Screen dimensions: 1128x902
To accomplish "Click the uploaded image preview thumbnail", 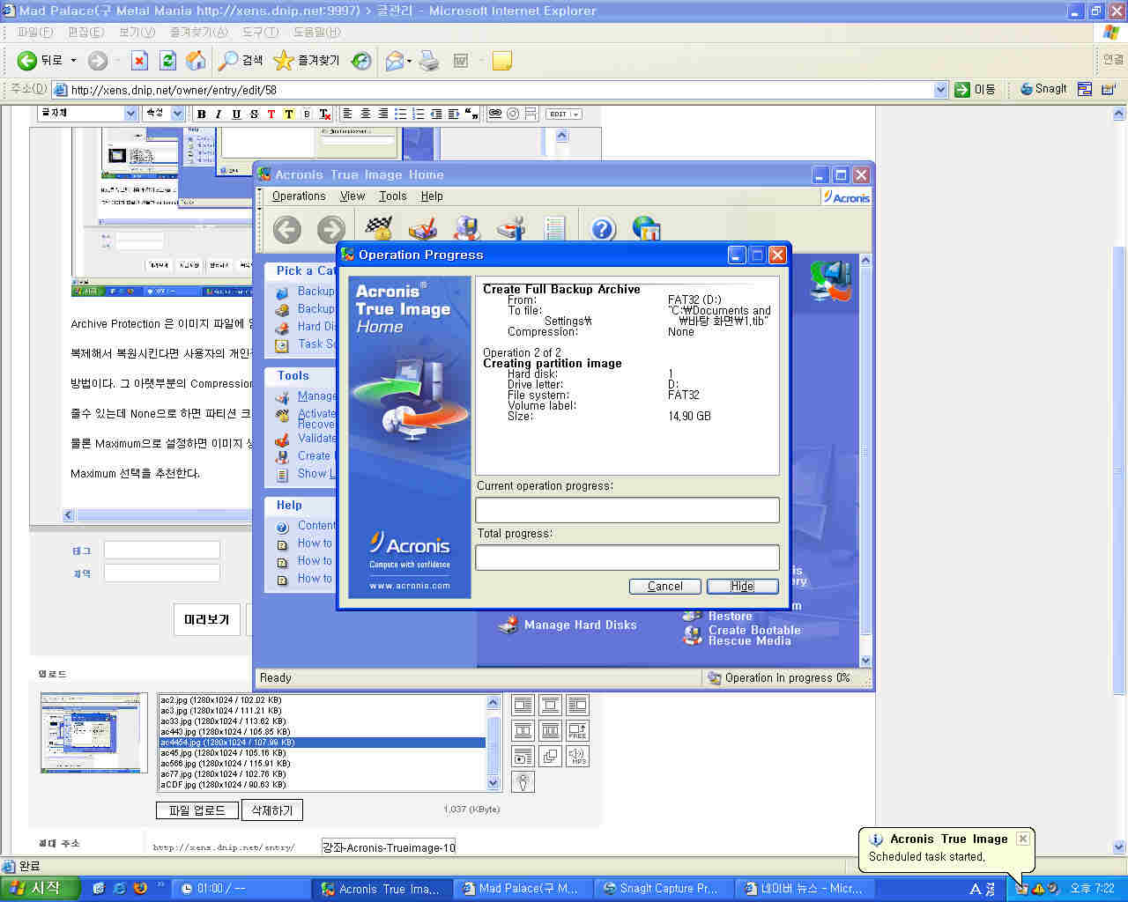I will 94,733.
